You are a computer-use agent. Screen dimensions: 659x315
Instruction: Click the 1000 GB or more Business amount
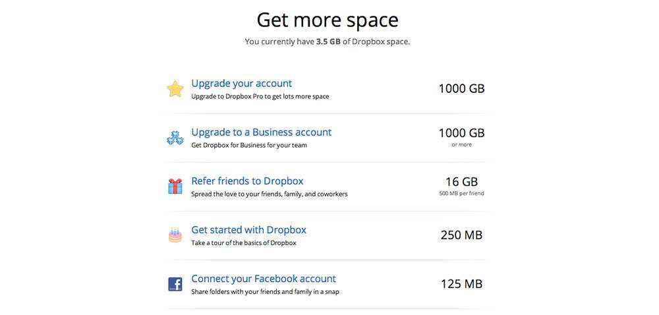pyautogui.click(x=461, y=133)
